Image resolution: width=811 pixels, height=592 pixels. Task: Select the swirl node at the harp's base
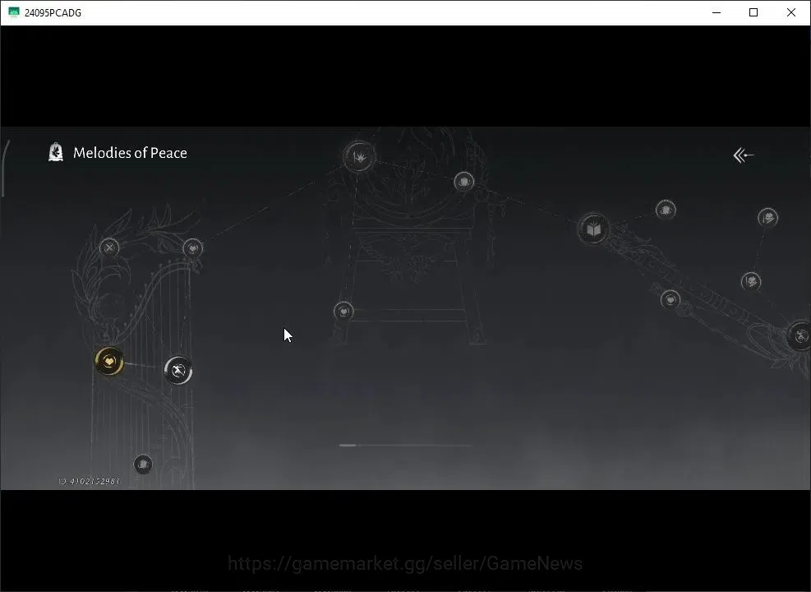click(x=143, y=465)
